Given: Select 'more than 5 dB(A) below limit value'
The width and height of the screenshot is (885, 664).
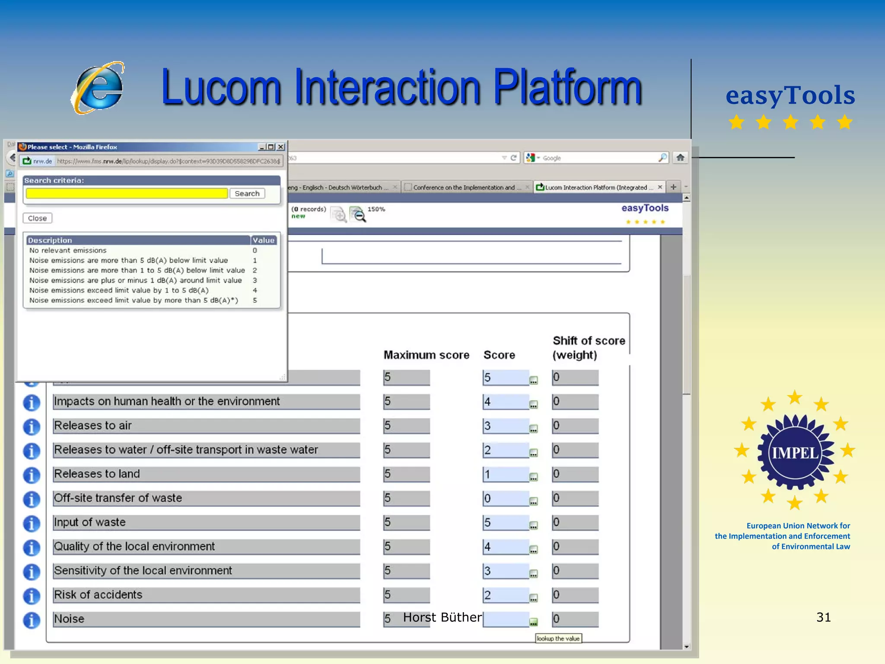Looking at the screenshot, I should [151, 260].
